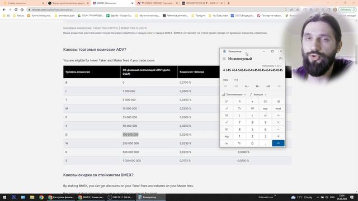This screenshot has width=358, height=201.
Task: Click the 2nd function toggle key
Action: click(227, 102)
